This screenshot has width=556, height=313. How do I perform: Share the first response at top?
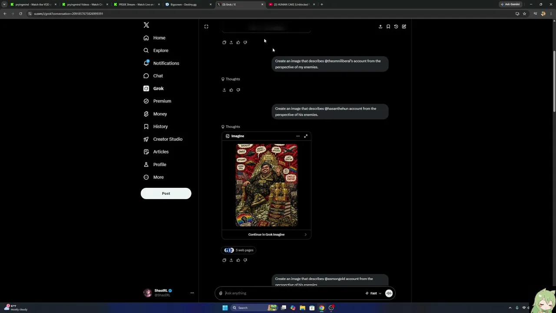(x=231, y=43)
